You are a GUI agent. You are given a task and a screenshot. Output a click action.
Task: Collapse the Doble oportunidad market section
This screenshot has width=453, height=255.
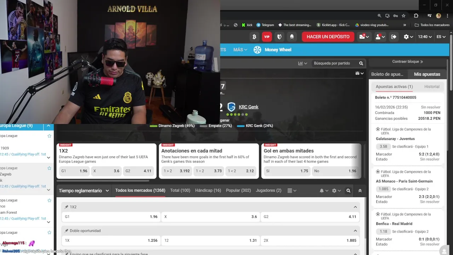coord(355,231)
